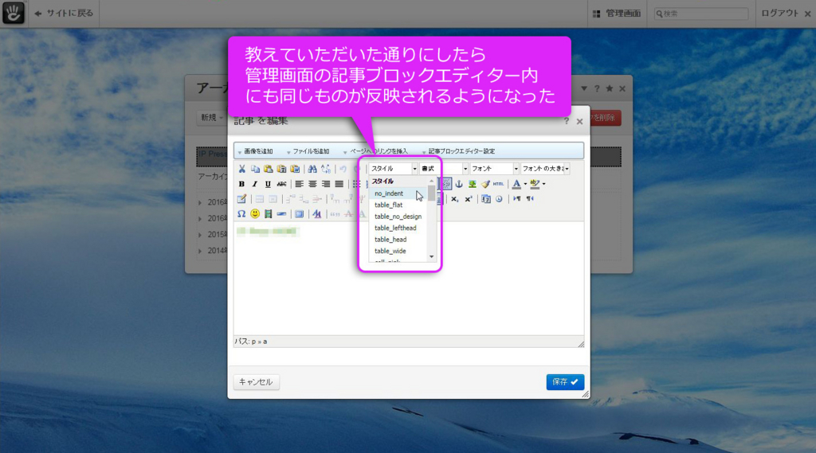
Task: Toggle Strikethrough ABC formatting
Action: click(281, 184)
